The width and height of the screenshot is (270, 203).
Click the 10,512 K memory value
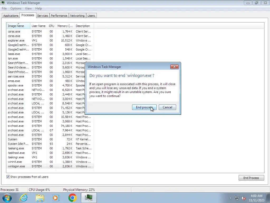click(67, 40)
